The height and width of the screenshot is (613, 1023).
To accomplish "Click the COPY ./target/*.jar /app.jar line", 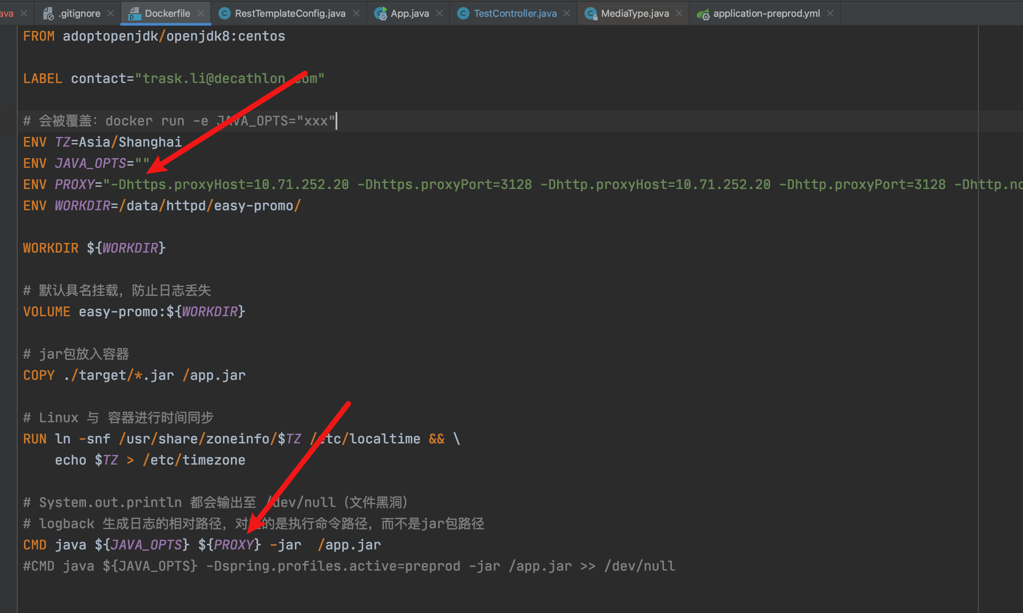I will [134, 375].
